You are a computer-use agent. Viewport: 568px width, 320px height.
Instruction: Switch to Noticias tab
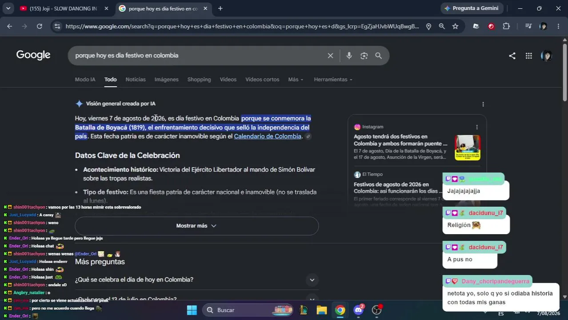pos(136,80)
